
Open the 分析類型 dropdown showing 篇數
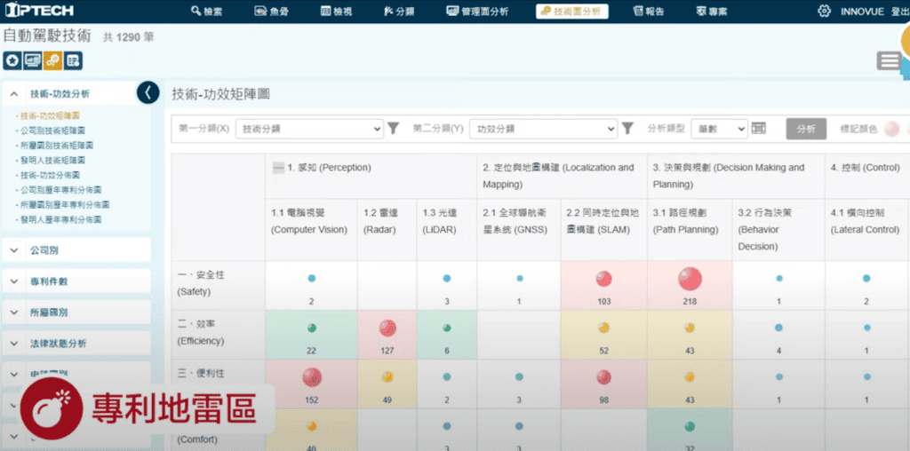pyautogui.click(x=718, y=129)
